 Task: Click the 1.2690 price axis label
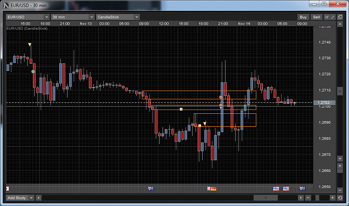tap(324, 123)
